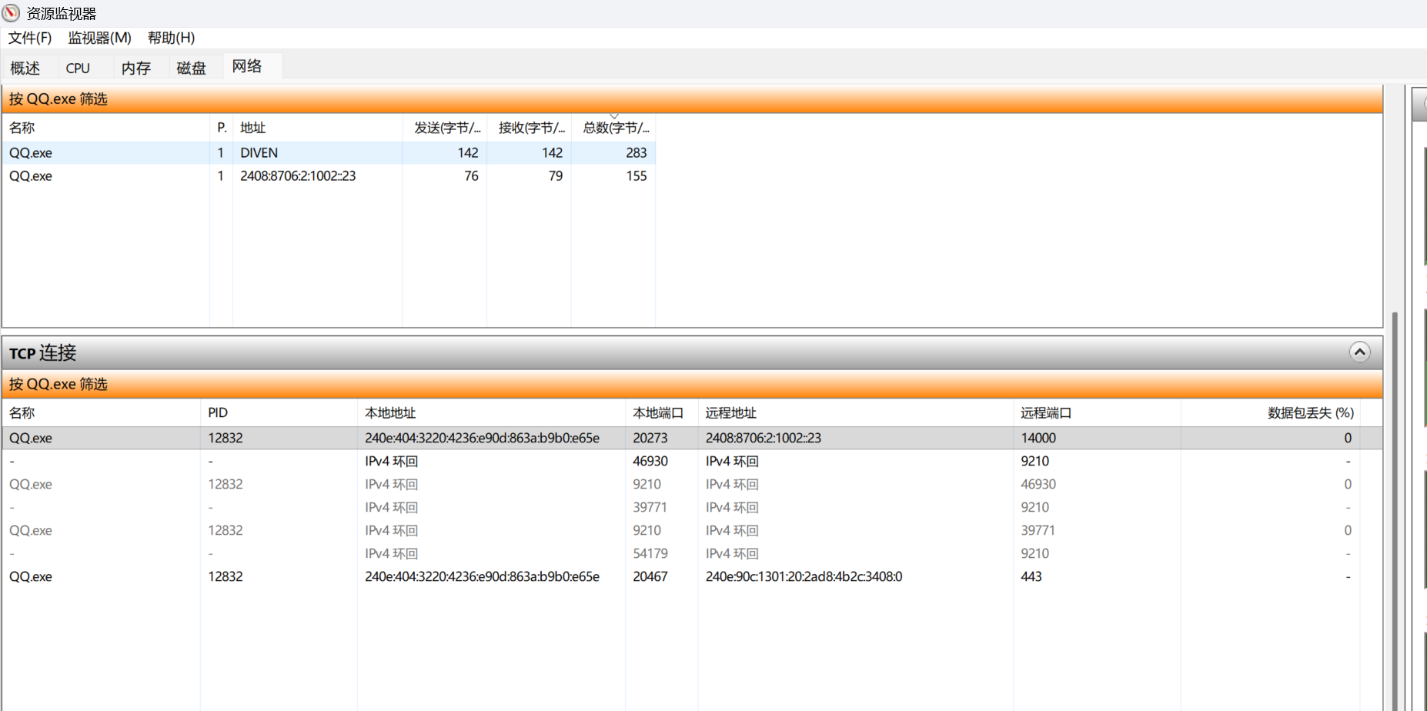Collapse the TCP 连接 section chevron
Screen dimensions: 1427x711
click(x=1359, y=352)
